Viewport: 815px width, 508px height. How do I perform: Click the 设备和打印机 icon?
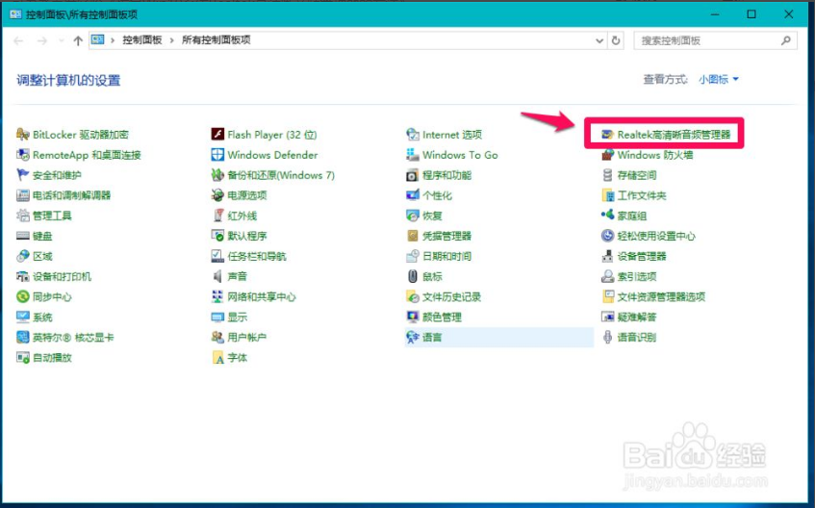pos(23,277)
